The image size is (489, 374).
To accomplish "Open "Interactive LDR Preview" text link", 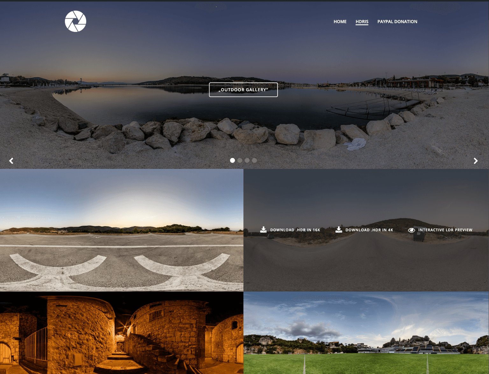I will click(445, 230).
